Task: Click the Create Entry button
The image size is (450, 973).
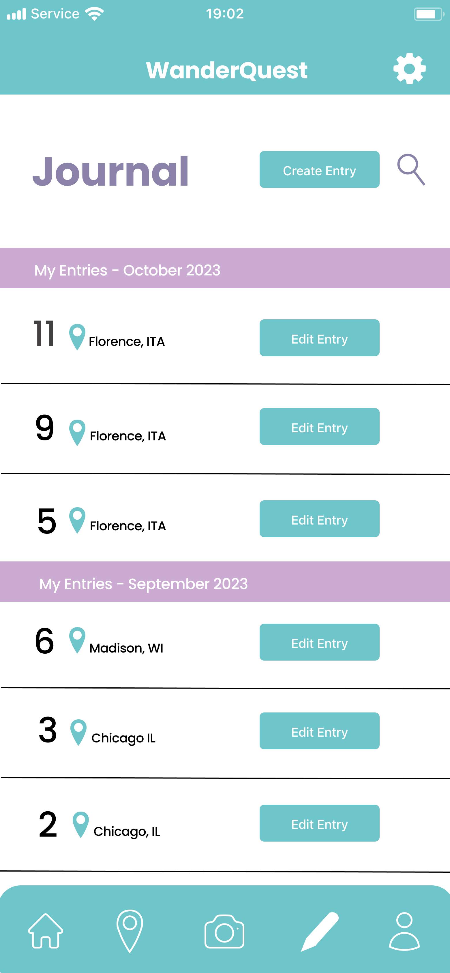Action: (x=320, y=169)
